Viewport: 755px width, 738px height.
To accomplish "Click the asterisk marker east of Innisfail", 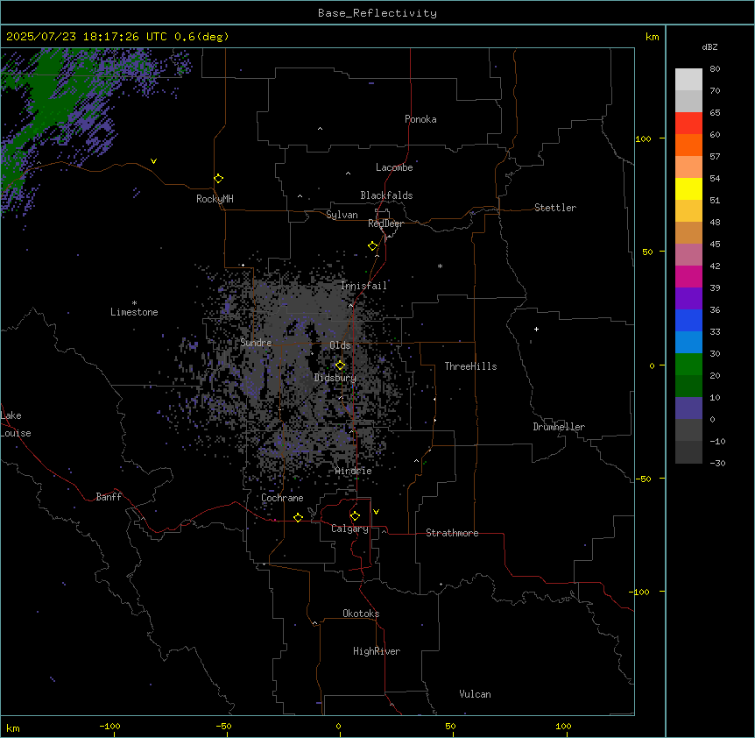I will pos(440,266).
